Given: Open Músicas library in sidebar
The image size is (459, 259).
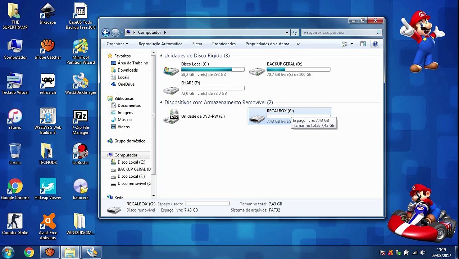Looking at the screenshot, I should click(122, 119).
